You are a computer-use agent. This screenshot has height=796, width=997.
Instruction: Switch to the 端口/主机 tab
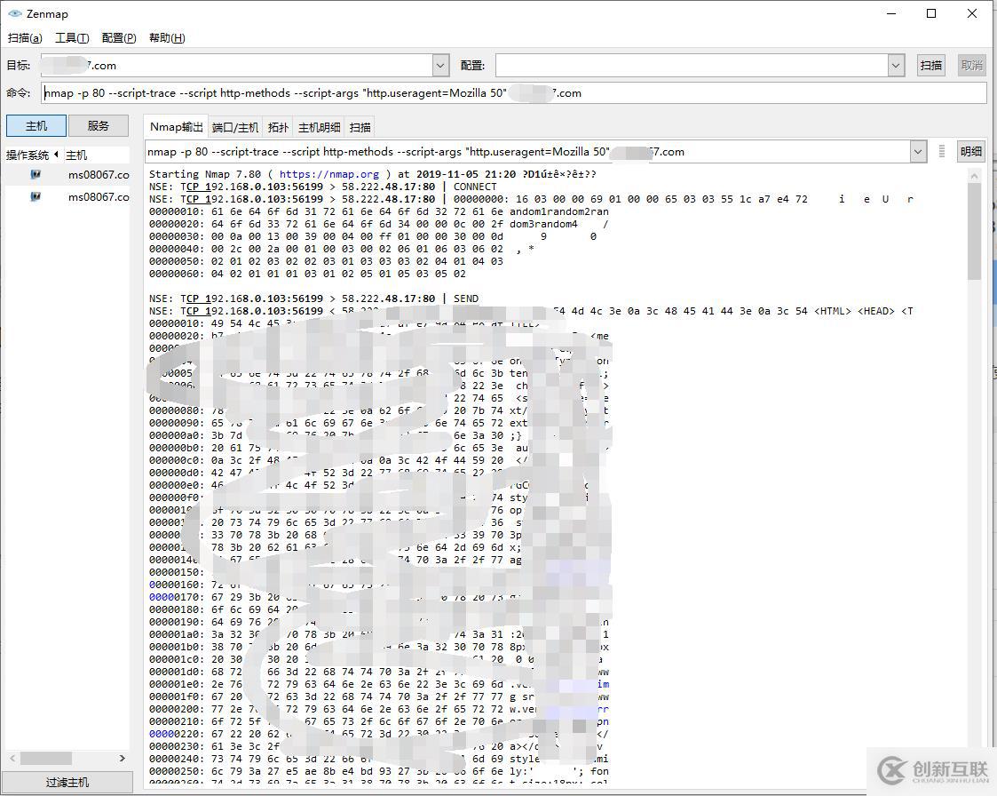click(x=235, y=128)
